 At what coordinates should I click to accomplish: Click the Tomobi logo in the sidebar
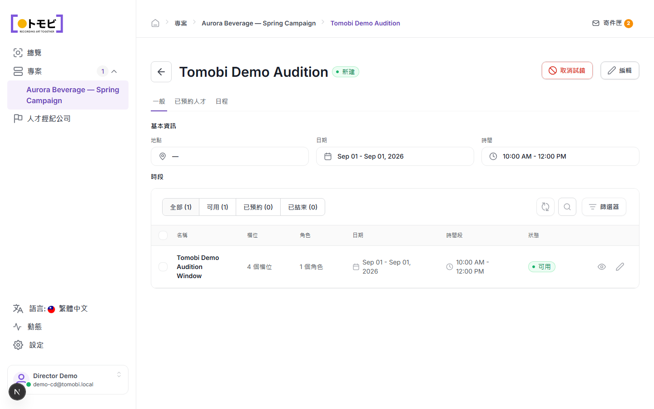pos(37,24)
